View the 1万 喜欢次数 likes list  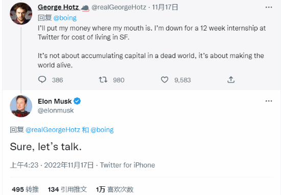tap(114, 189)
